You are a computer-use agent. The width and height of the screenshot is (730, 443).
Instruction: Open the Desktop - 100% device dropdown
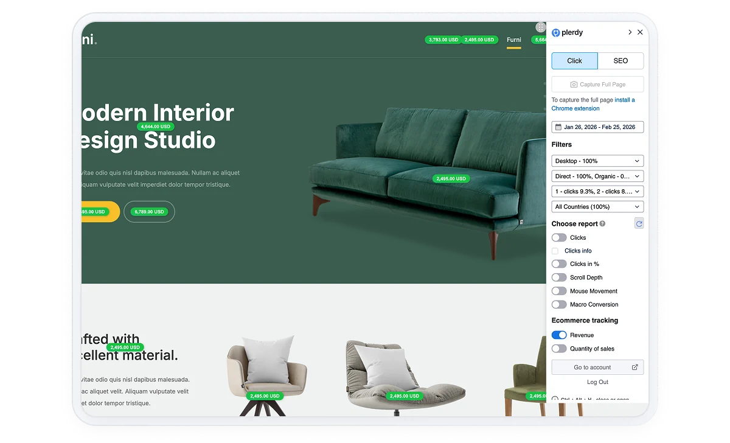click(x=597, y=161)
